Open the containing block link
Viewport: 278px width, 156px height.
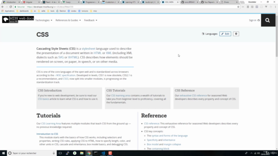click(x=160, y=149)
